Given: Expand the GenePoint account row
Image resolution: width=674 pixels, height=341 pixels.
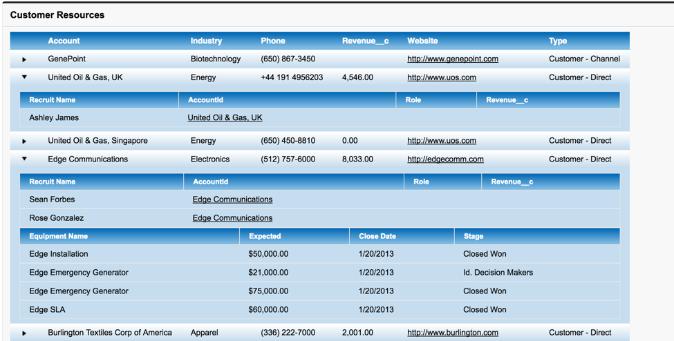Looking at the screenshot, I should (24, 59).
